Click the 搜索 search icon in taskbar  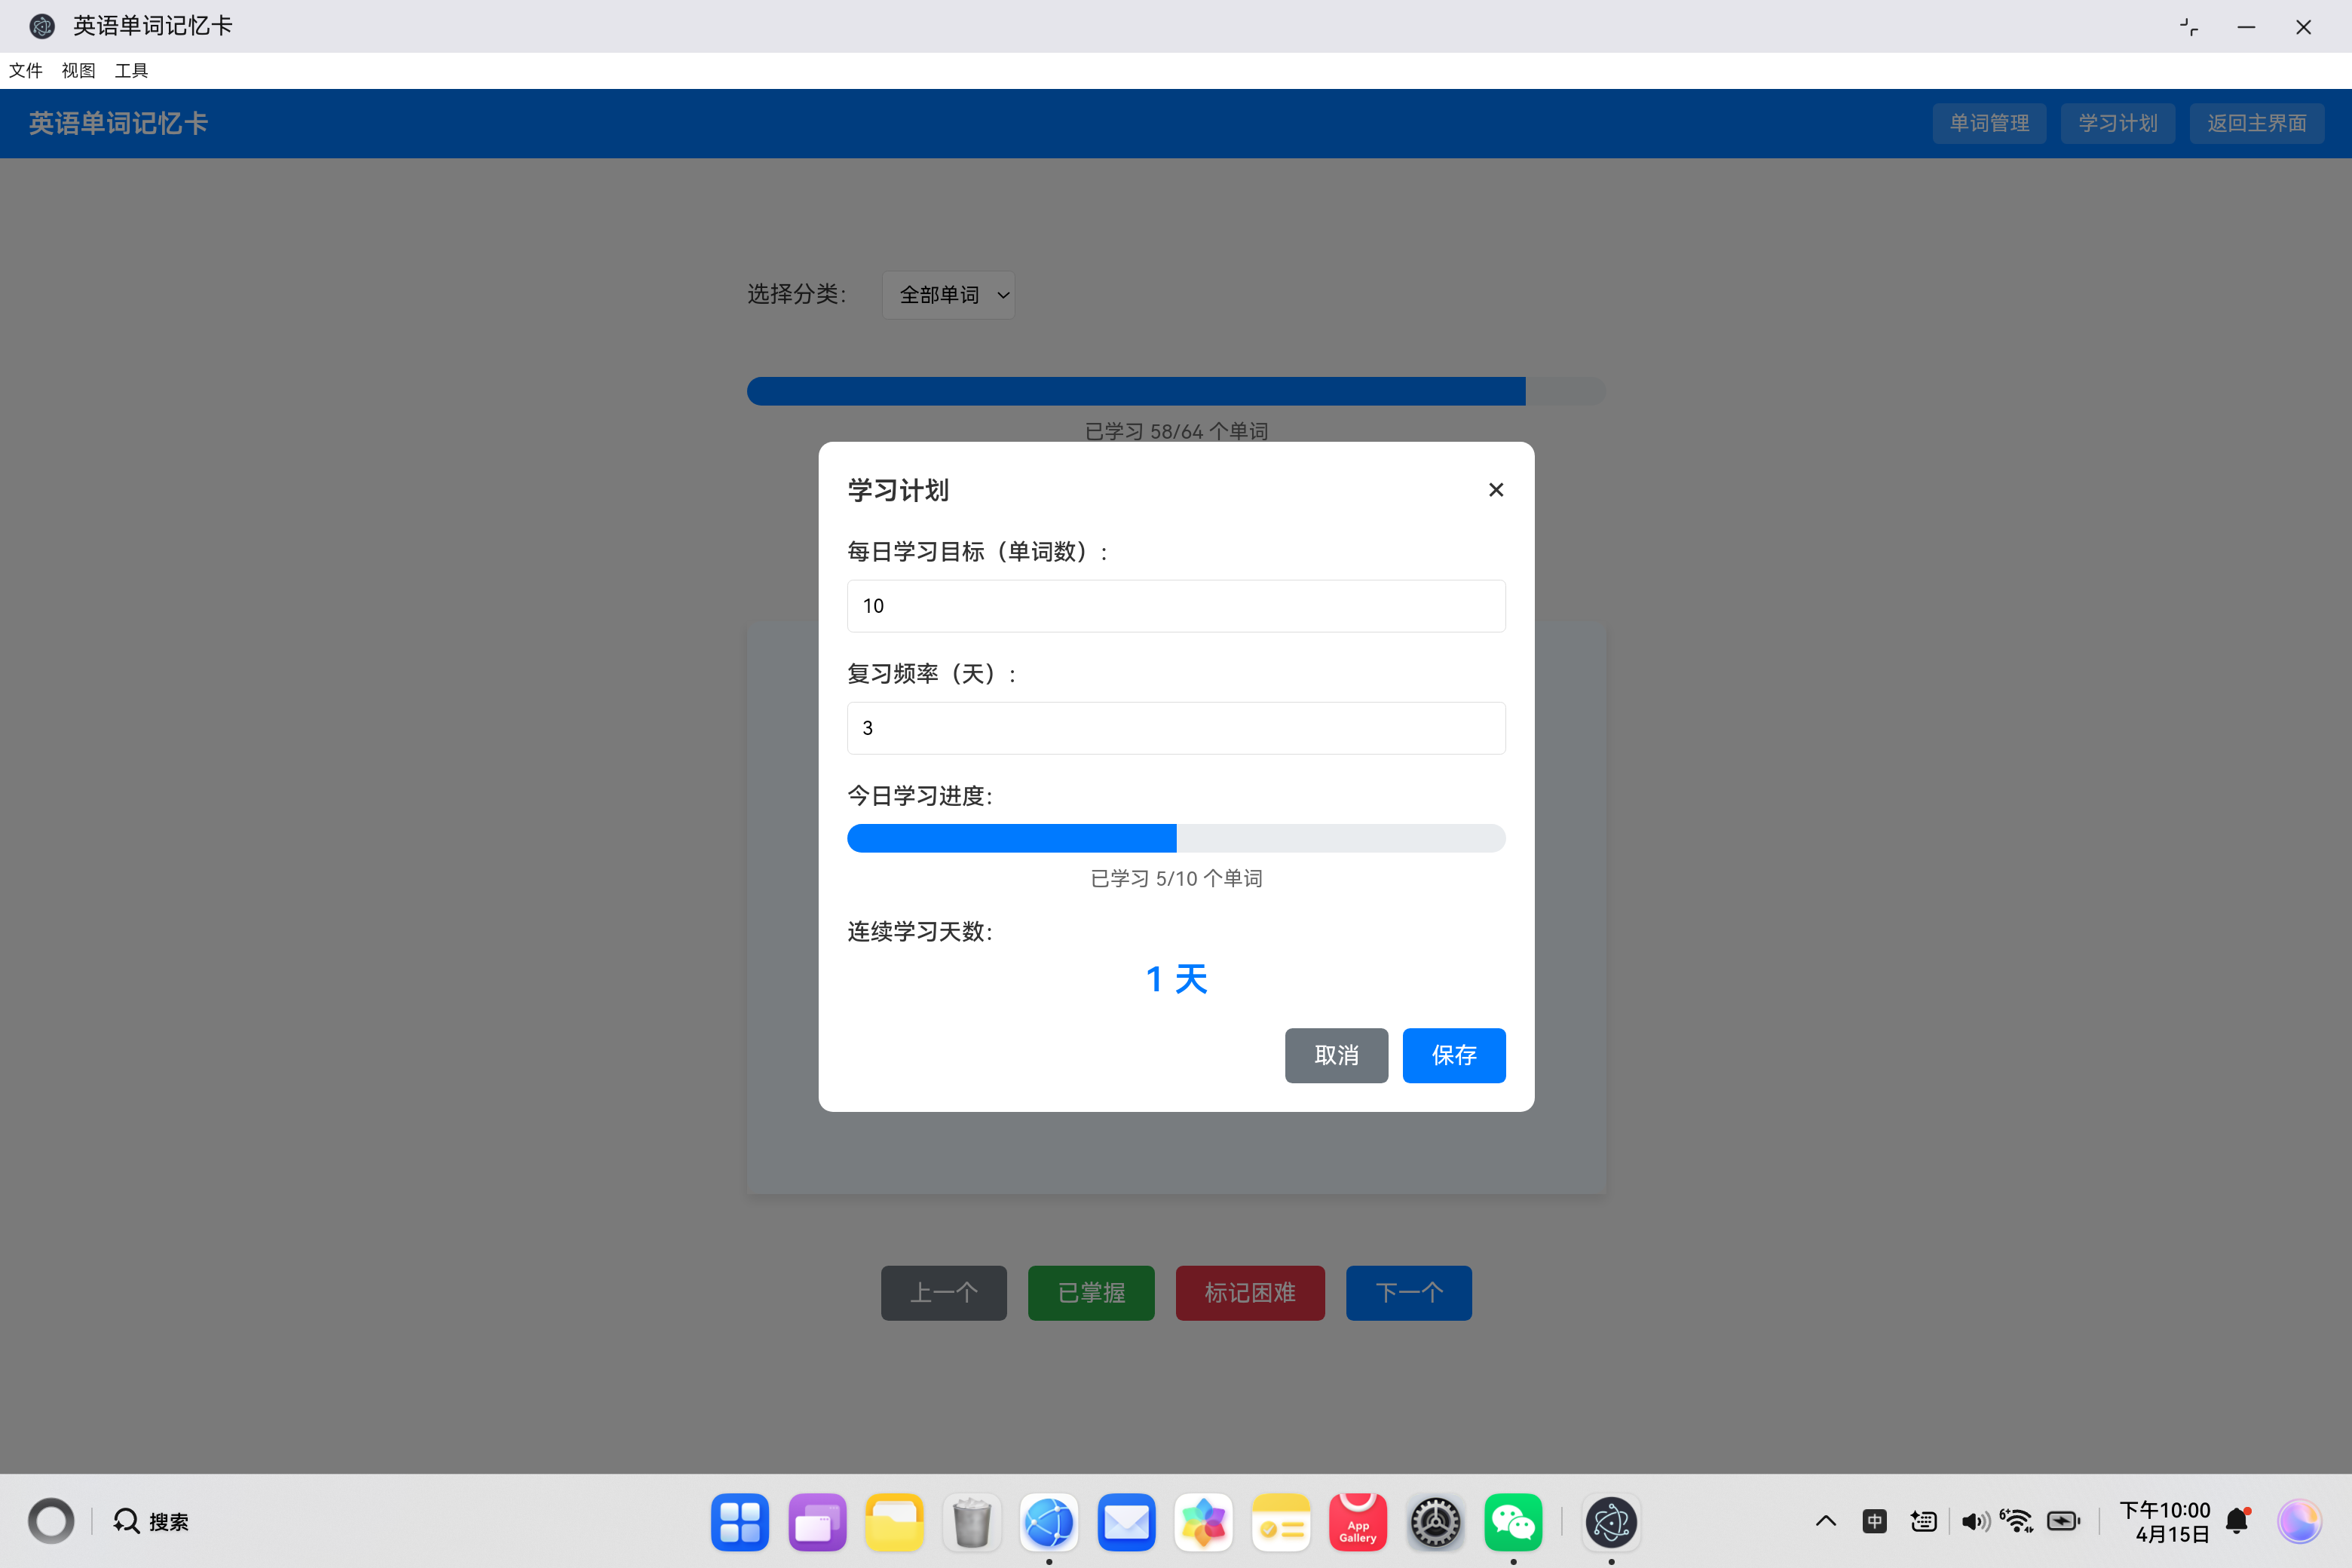[125, 1521]
